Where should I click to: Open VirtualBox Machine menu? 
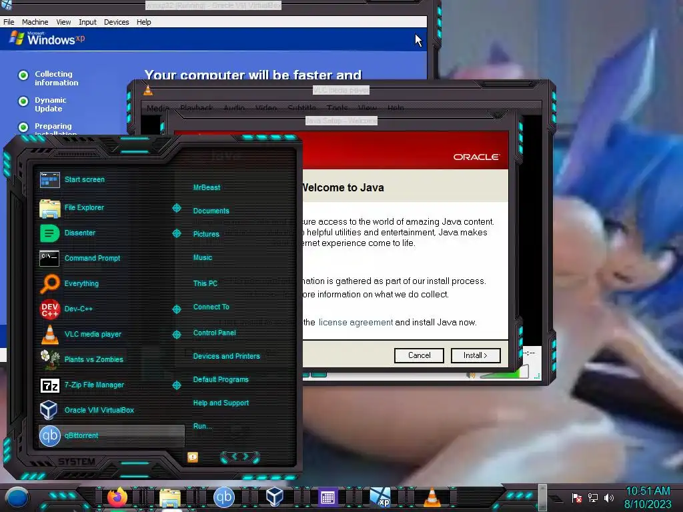(35, 22)
